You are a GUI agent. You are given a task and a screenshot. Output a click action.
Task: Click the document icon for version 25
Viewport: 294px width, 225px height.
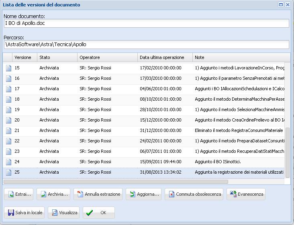click(8, 172)
